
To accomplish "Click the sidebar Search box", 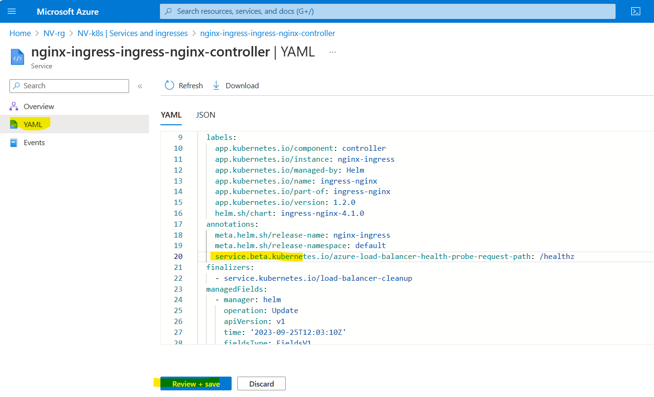I will click(69, 86).
